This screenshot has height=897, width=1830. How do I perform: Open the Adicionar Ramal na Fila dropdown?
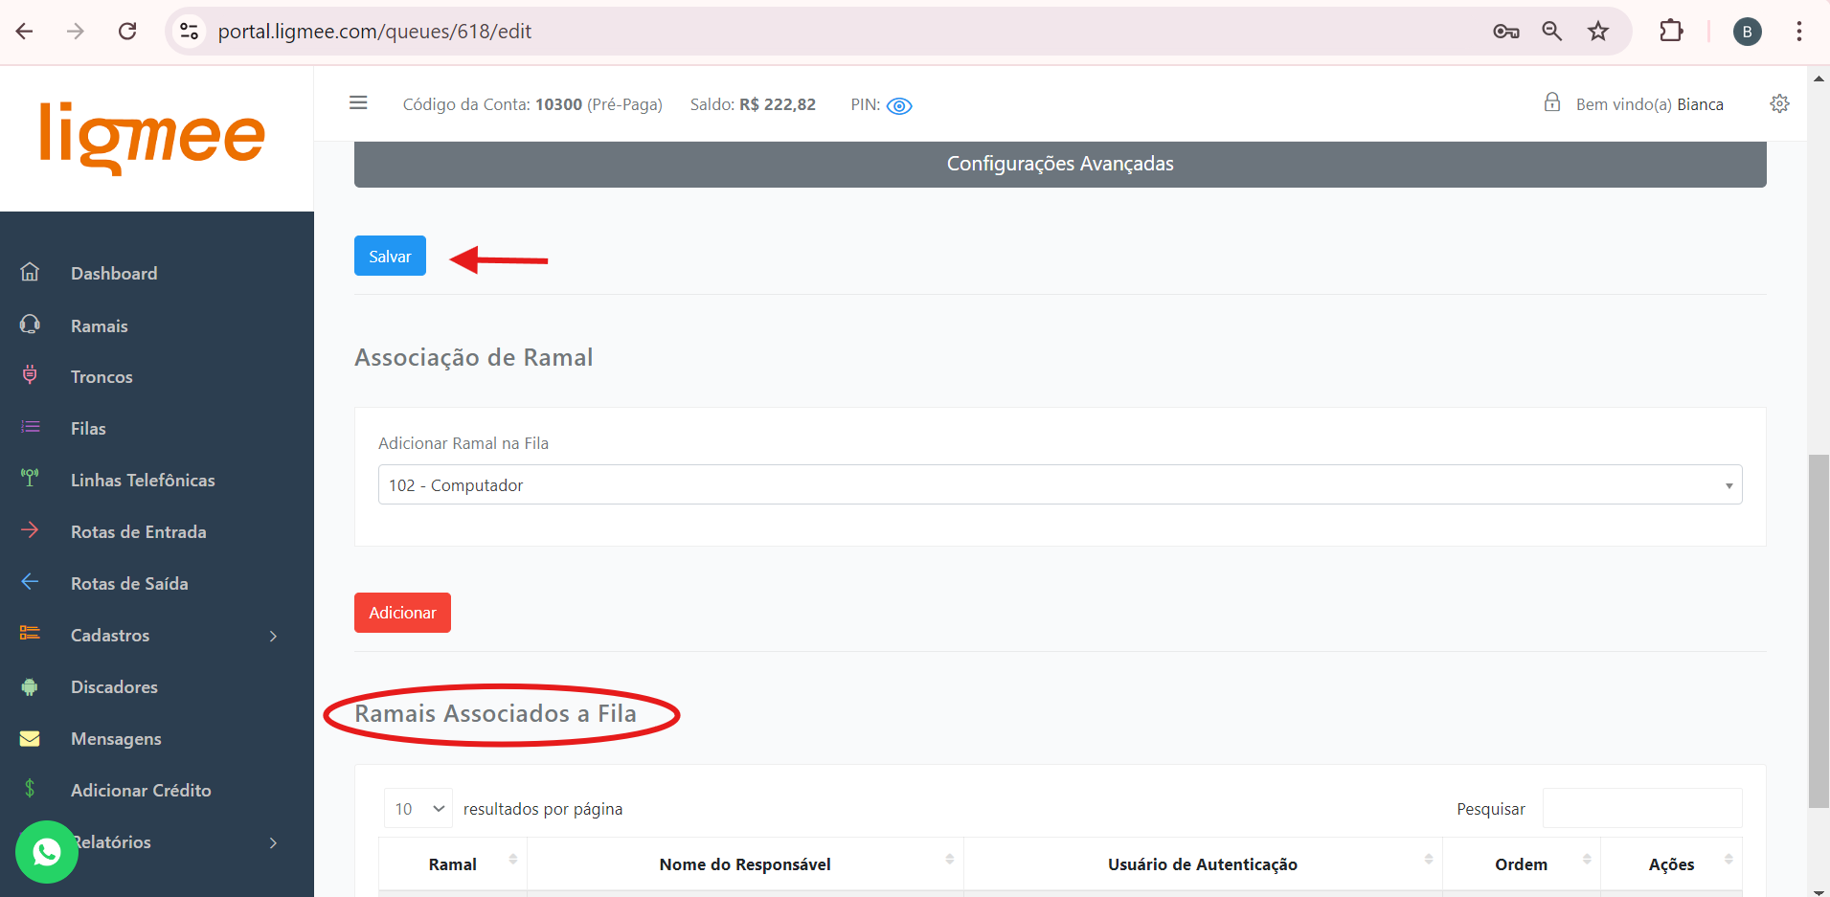pyautogui.click(x=1059, y=485)
